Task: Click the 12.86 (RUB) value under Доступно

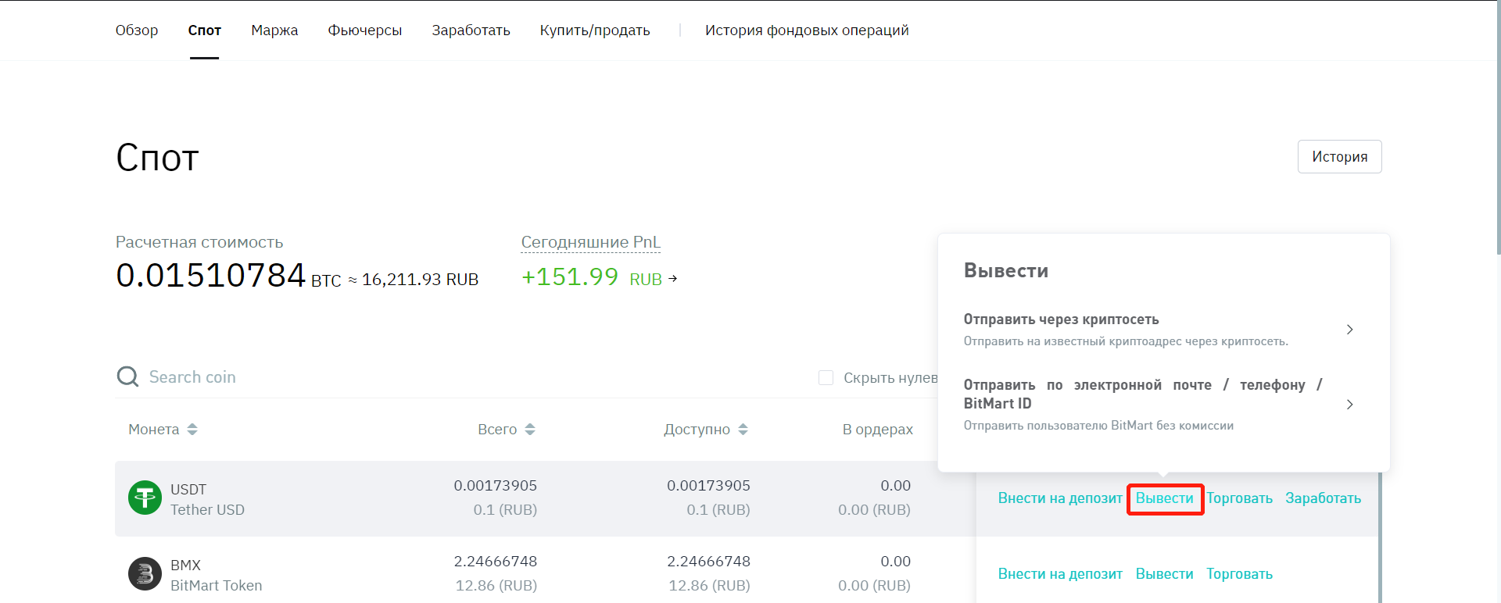Action: [x=709, y=586]
